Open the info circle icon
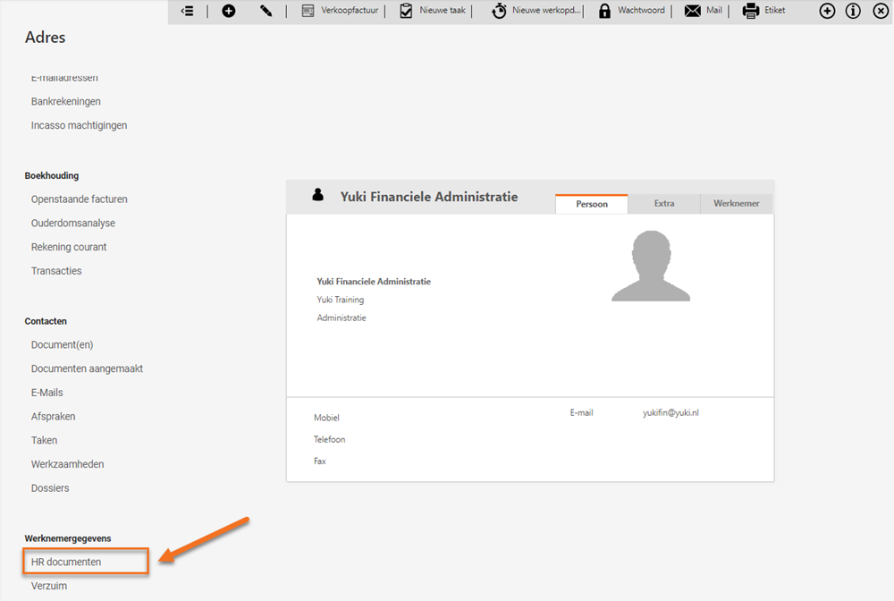 [x=854, y=11]
